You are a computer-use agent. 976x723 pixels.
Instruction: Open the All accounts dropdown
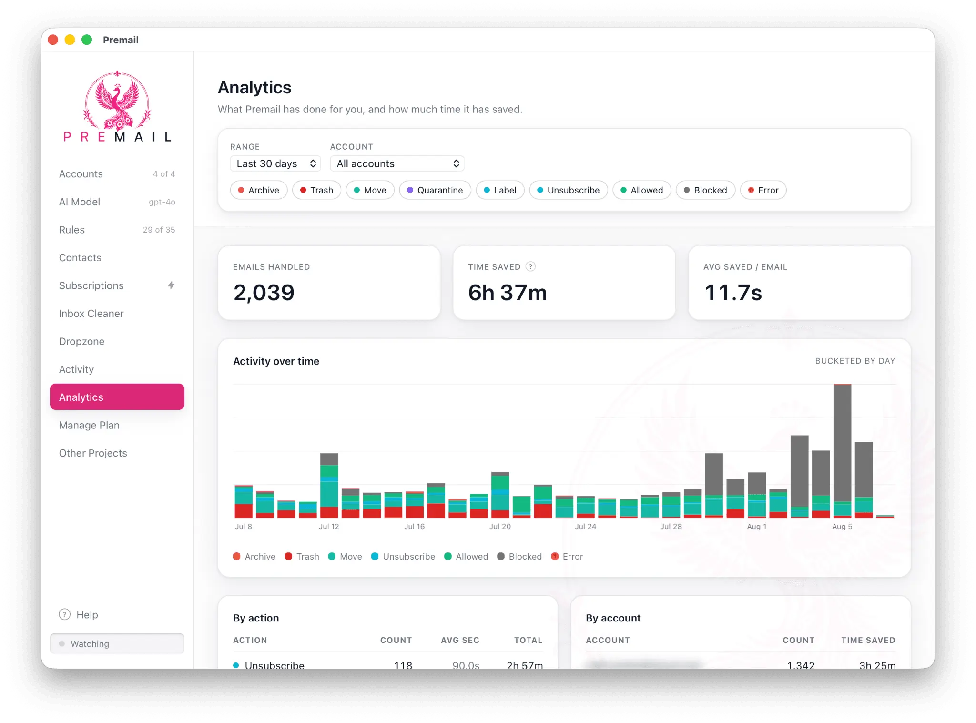[x=397, y=163]
